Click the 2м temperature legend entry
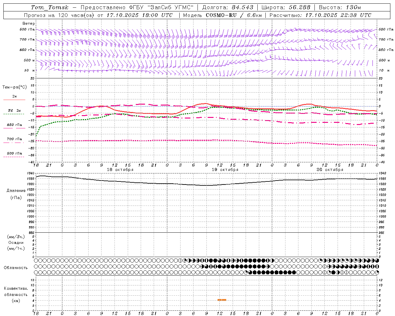Viewport: 395px width, 316px height. tap(15, 98)
